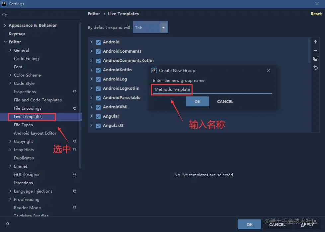This screenshot has height=232, width=325.
Task: Expand the AndroidComments template group
Action: tap(92, 51)
